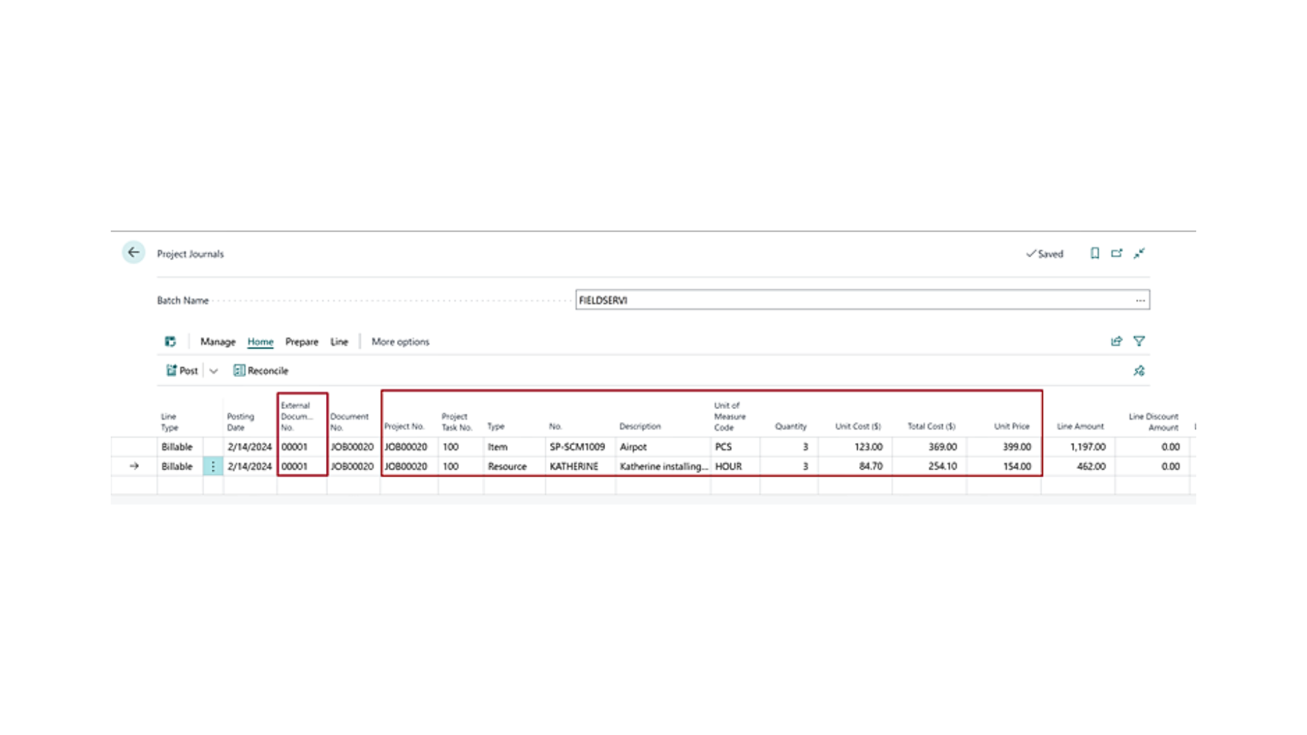1307x735 pixels.
Task: Click the 254.10 total cost cell
Action: tap(929, 466)
